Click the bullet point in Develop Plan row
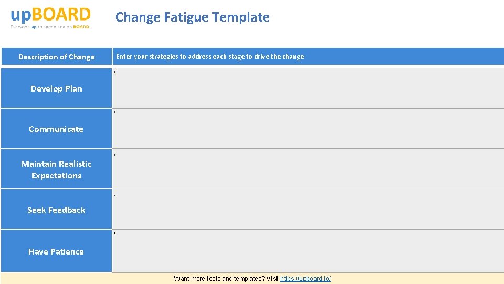This screenshot has height=284, width=504. tap(114, 72)
